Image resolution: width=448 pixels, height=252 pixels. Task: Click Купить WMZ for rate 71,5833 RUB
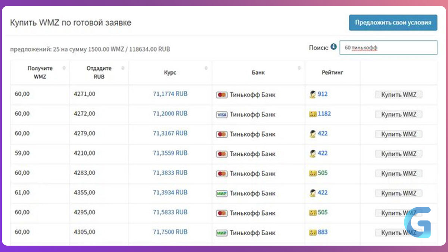point(398,213)
